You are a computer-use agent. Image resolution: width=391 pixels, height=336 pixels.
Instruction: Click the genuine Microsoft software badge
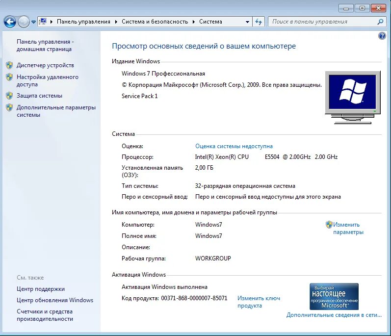coord(334,296)
